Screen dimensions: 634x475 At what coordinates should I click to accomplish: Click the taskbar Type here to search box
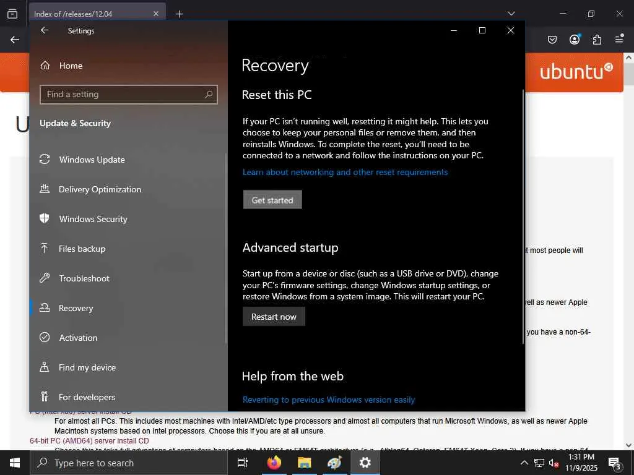click(x=129, y=463)
